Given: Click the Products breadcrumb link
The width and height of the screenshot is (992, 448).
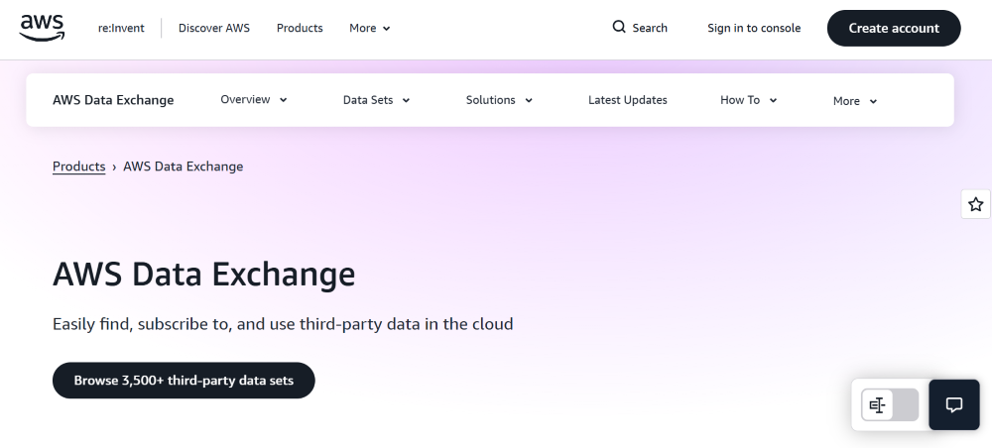Looking at the screenshot, I should click(x=78, y=167).
